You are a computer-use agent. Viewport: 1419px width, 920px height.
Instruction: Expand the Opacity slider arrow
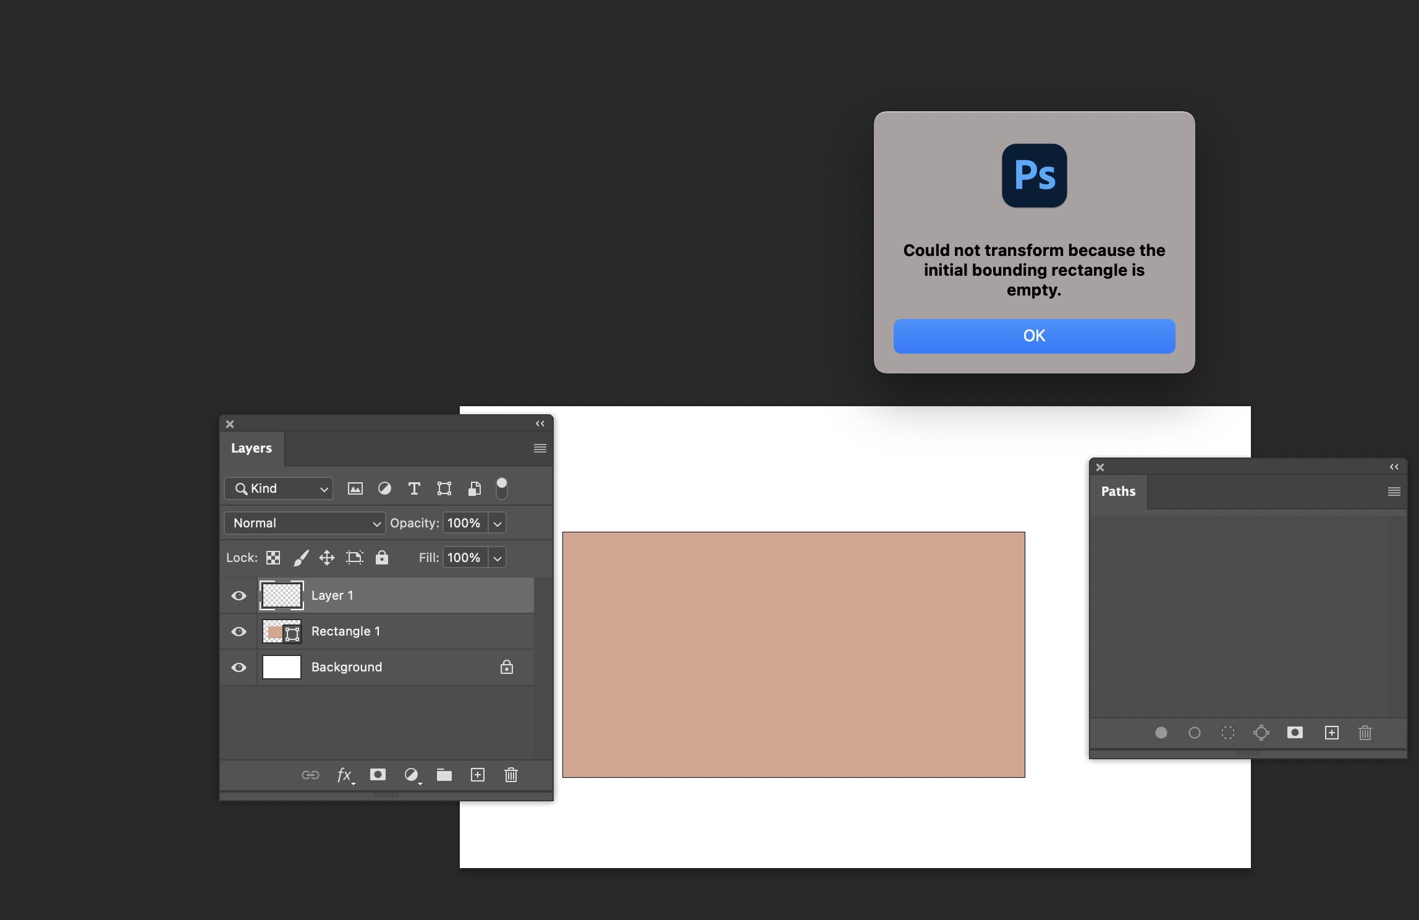point(498,523)
